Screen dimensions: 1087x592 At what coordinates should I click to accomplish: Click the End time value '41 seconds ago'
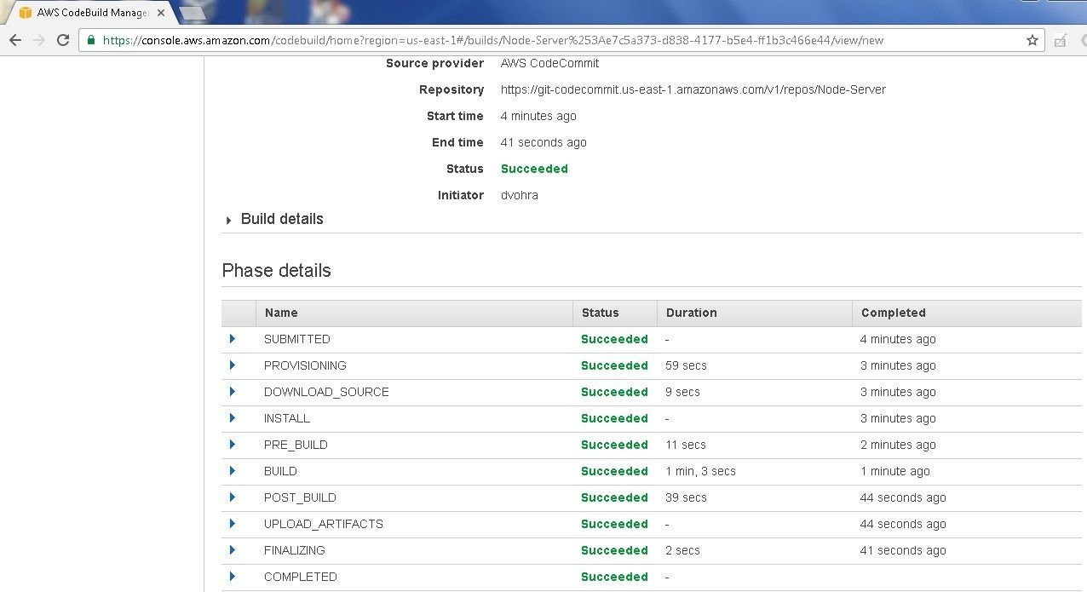click(x=543, y=142)
